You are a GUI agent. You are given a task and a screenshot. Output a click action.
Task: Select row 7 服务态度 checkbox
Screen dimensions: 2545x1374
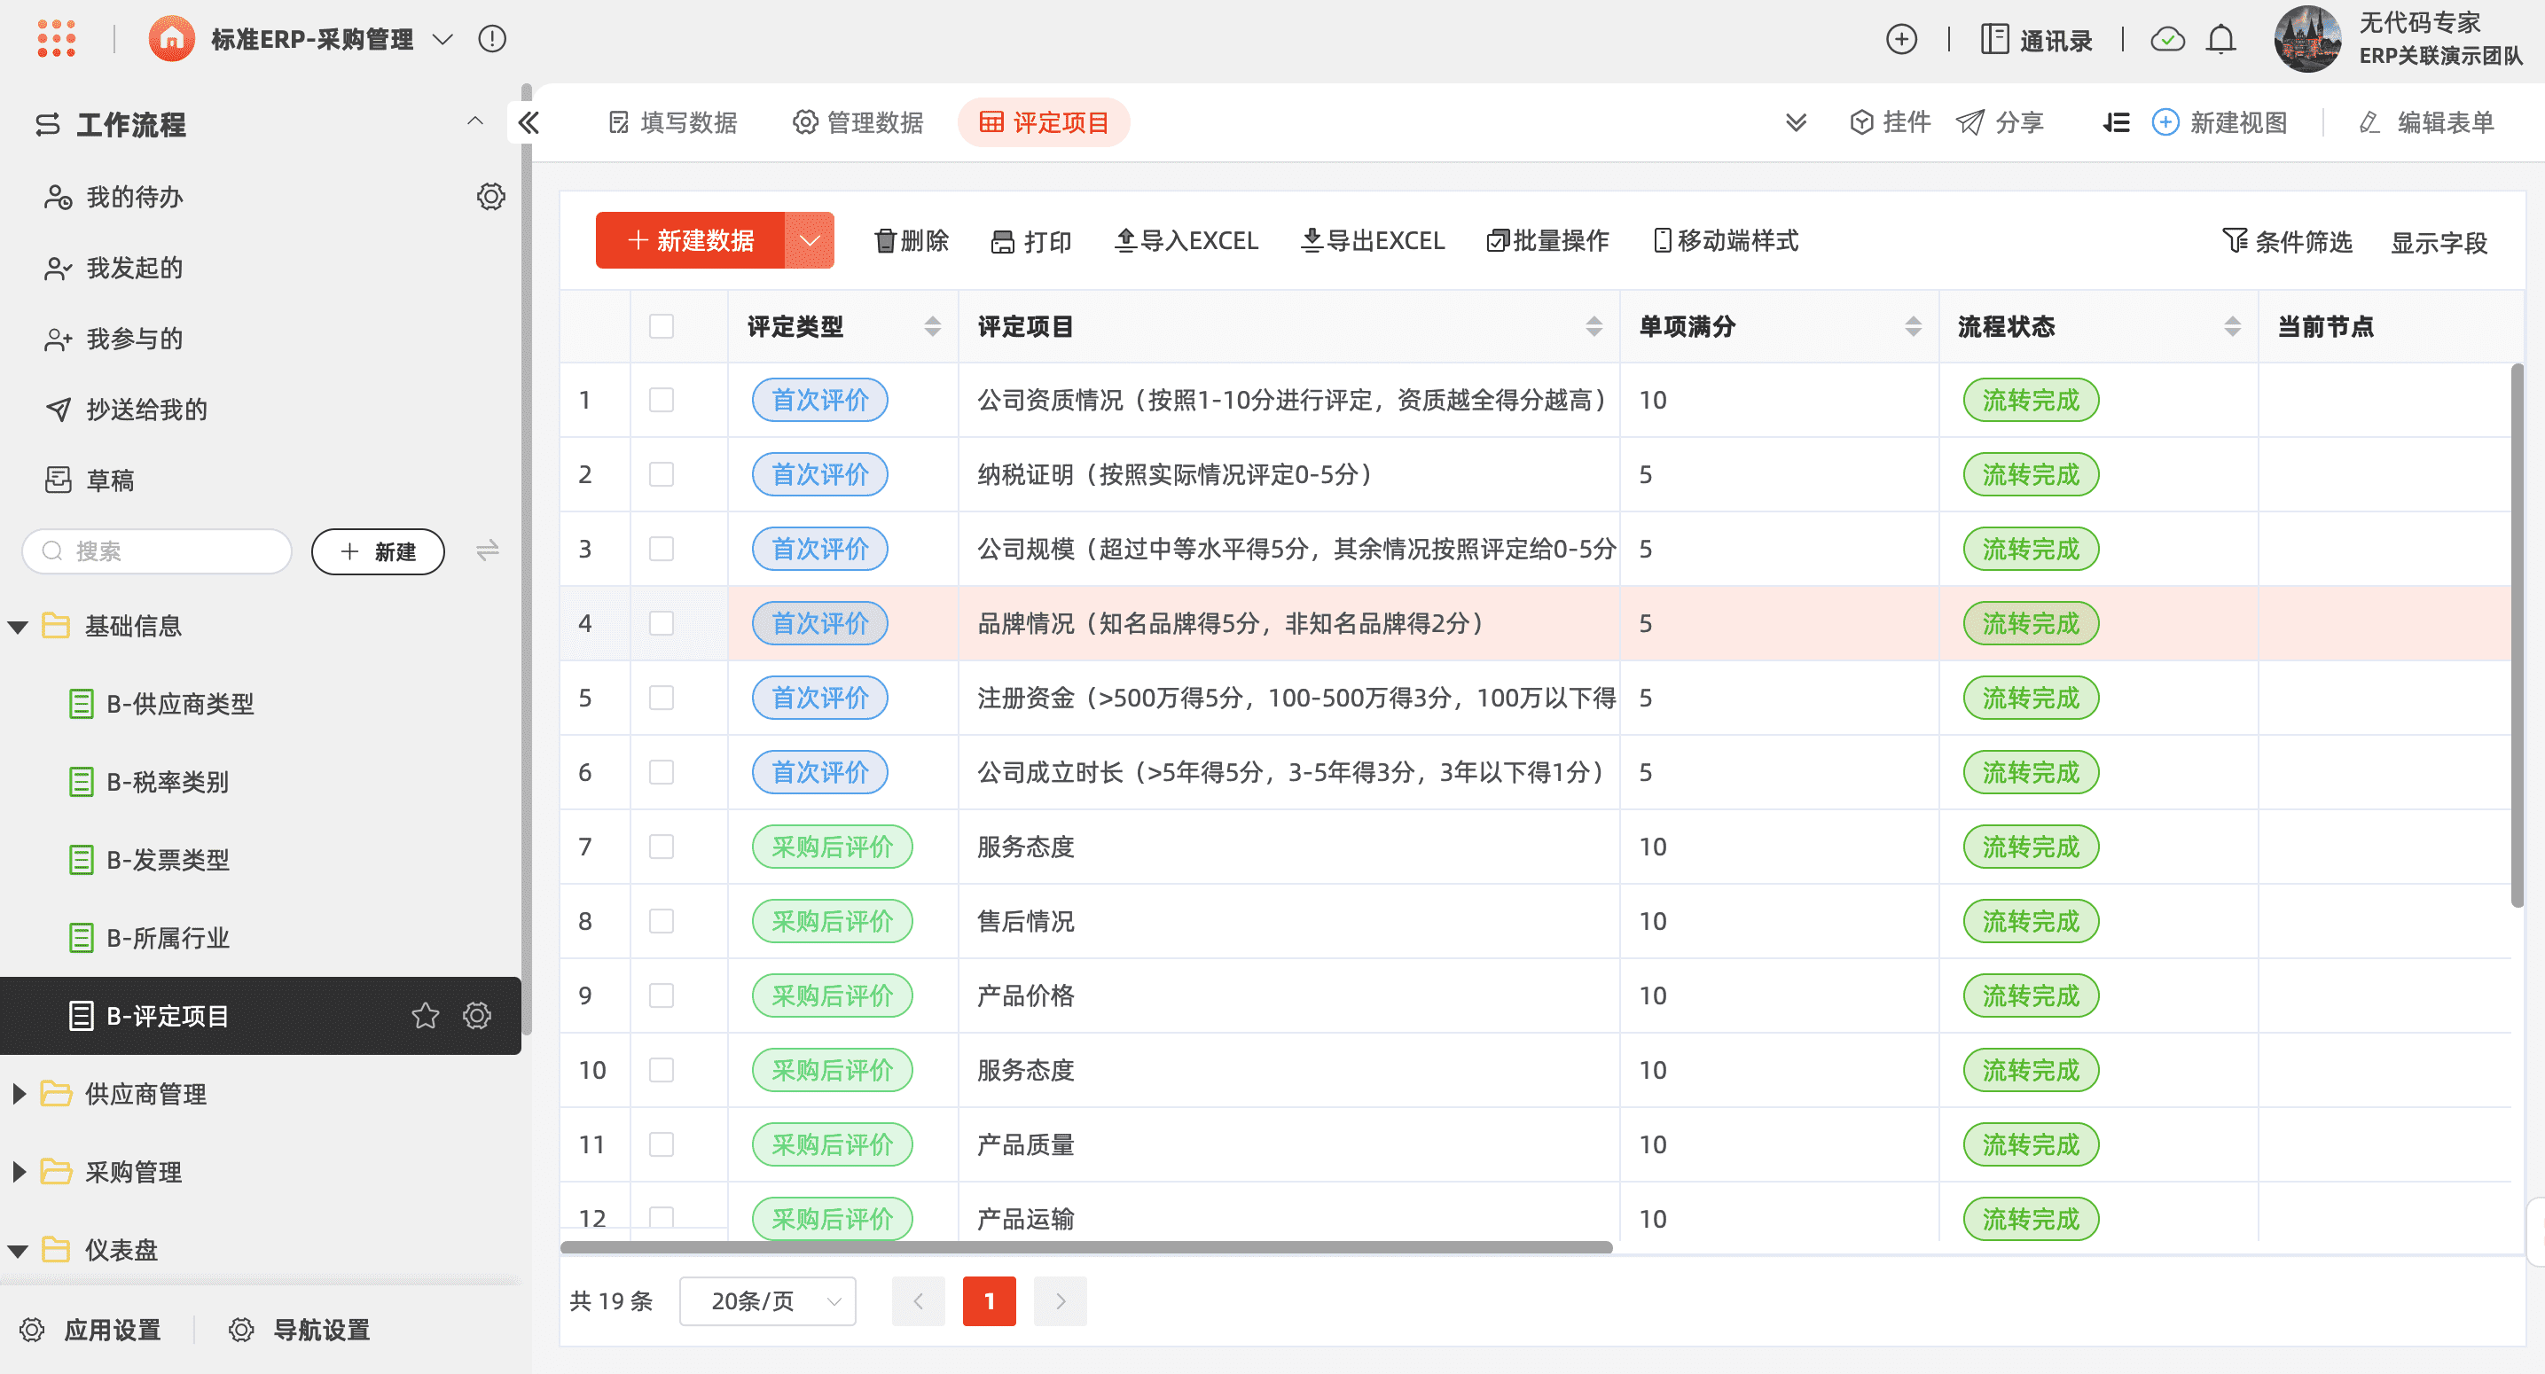(661, 847)
